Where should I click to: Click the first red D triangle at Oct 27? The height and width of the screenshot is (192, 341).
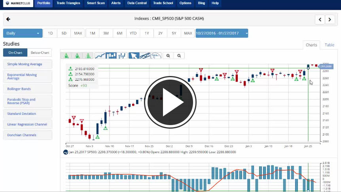coord(74,118)
